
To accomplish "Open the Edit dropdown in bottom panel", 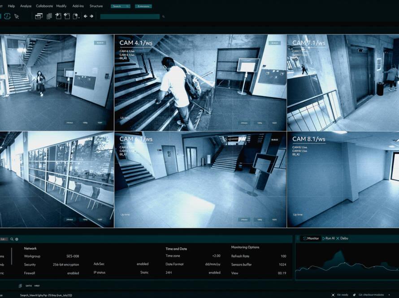I will [x=4, y=239].
